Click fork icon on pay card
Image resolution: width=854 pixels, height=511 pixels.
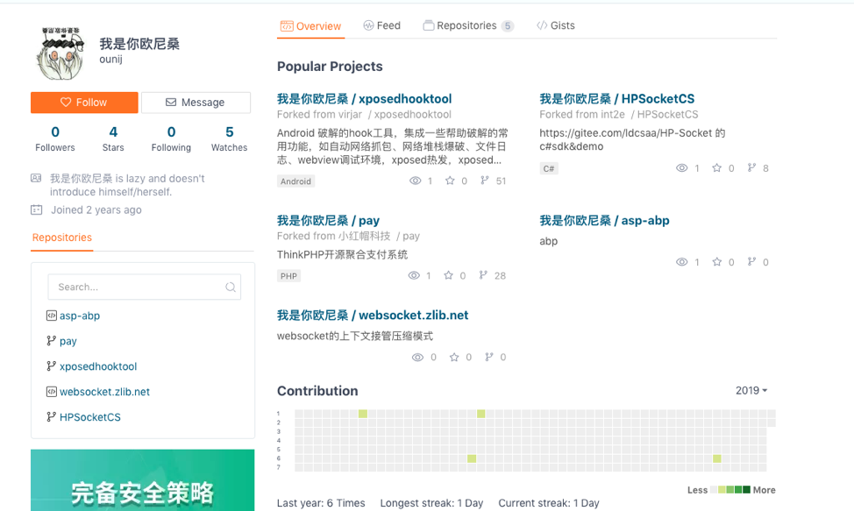[482, 275]
